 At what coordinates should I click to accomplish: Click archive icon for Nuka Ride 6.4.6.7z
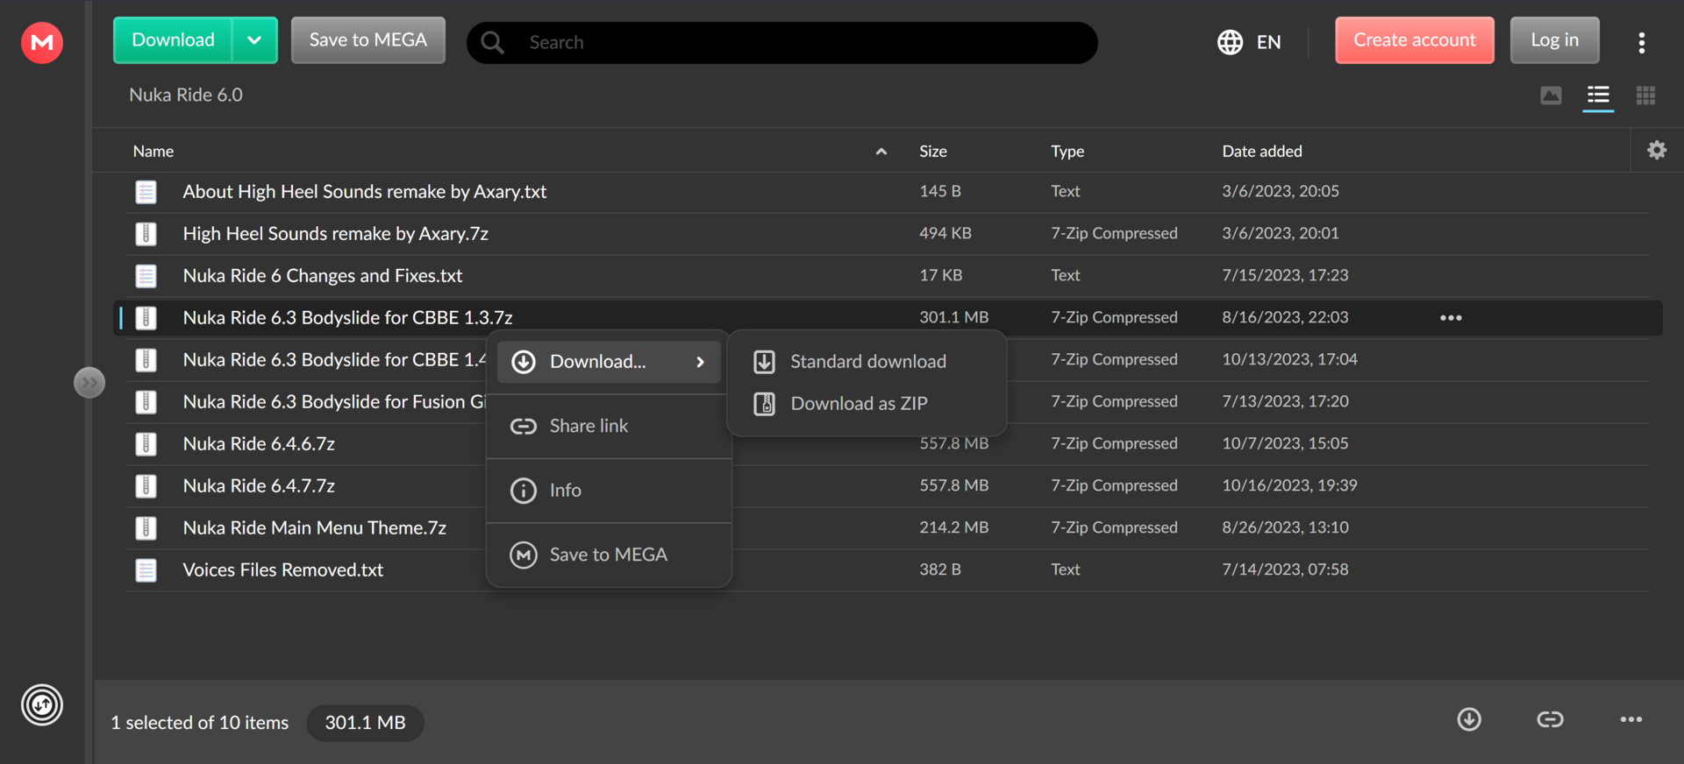pyautogui.click(x=146, y=444)
